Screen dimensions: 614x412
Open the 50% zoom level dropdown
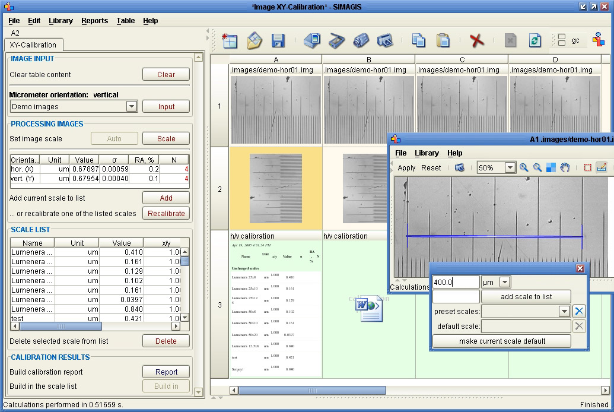(x=510, y=168)
